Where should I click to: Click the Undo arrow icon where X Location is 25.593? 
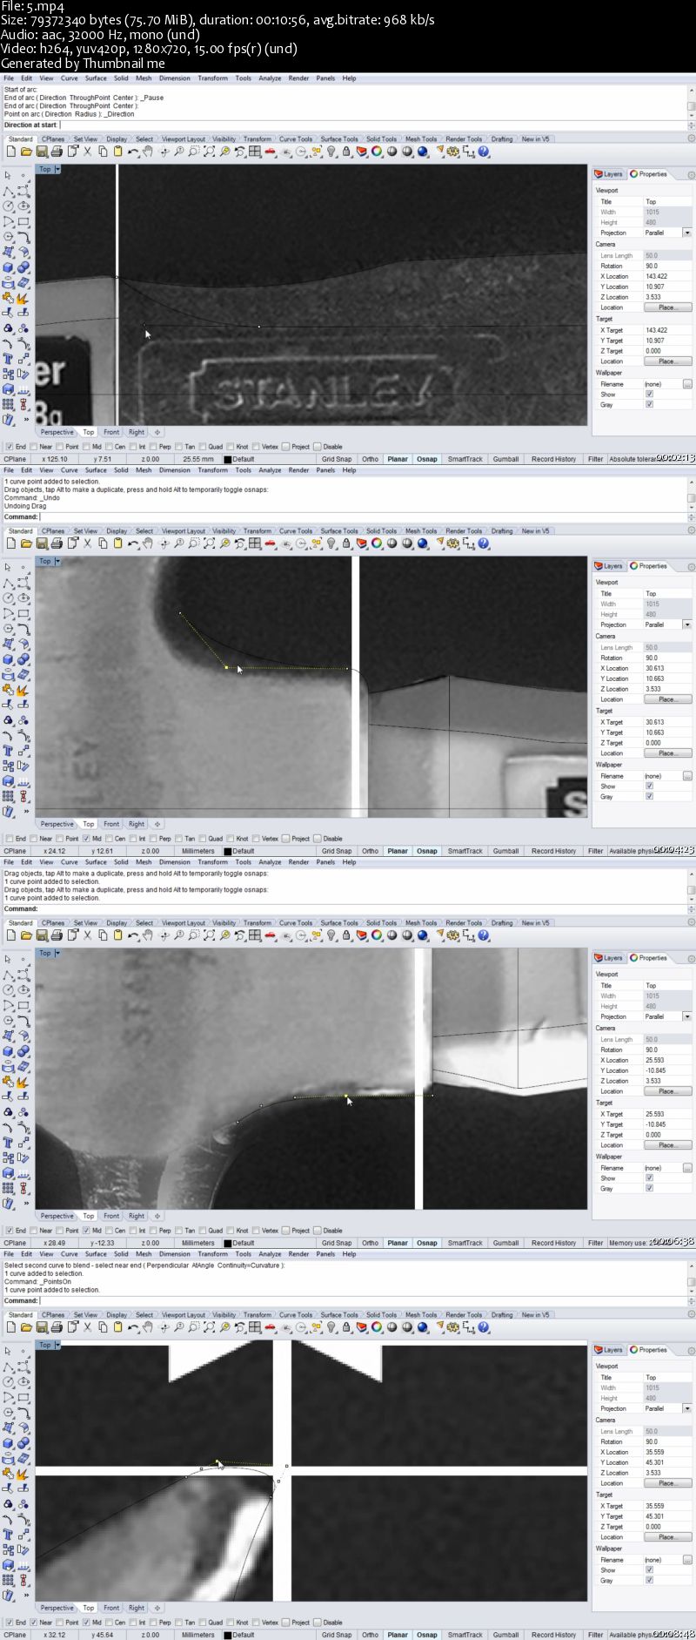pyautogui.click(x=132, y=935)
